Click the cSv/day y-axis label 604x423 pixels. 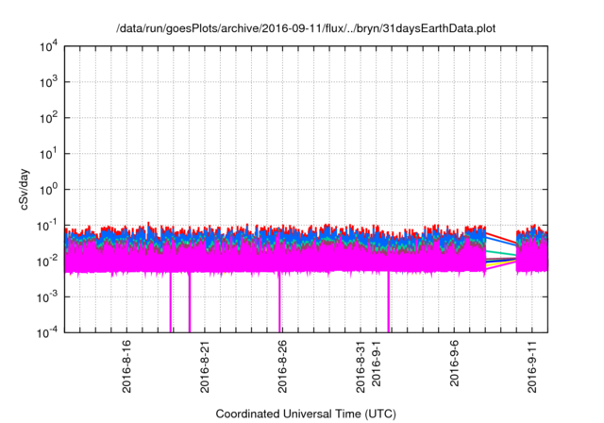click(x=25, y=189)
